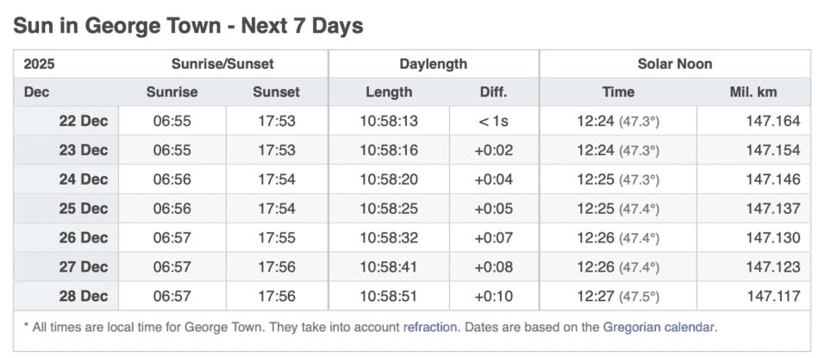Viewport: 819px width, 358px height.
Task: Click the 06:55 sunrise for 22 Dec
Action: [x=172, y=121]
